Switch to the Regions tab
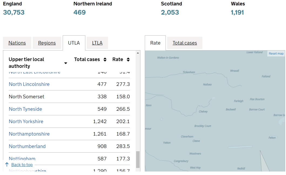The image size is (286, 175). 47,43
